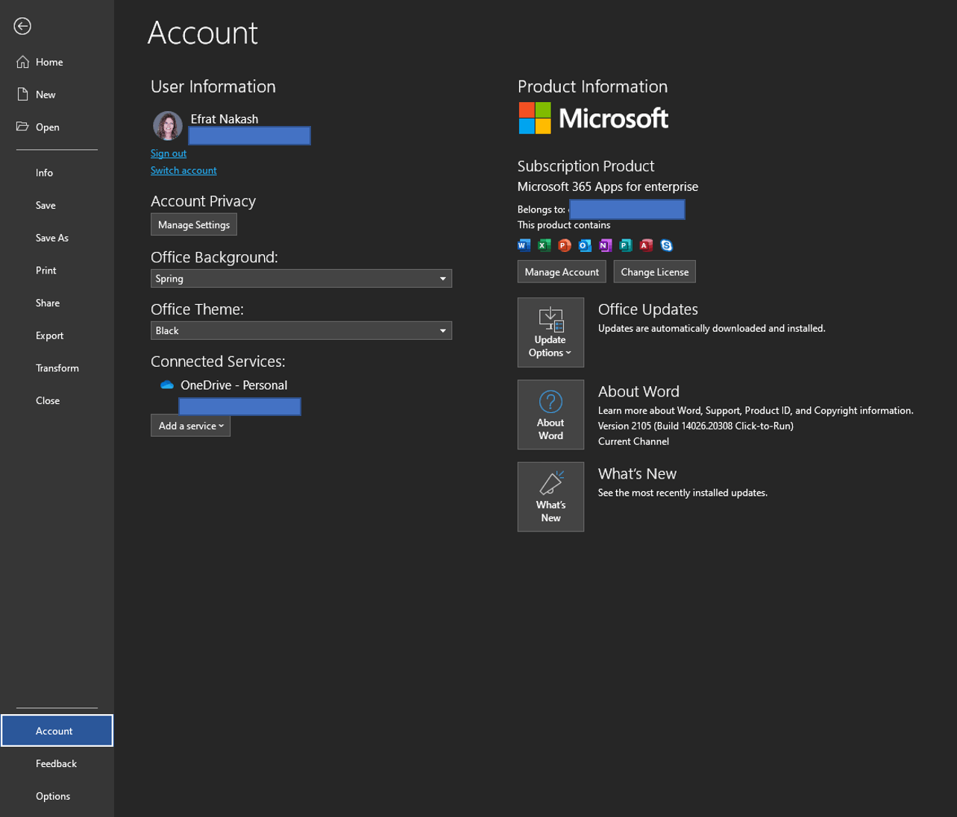
Task: Click the OneDrive cloud icon
Action: point(167,385)
